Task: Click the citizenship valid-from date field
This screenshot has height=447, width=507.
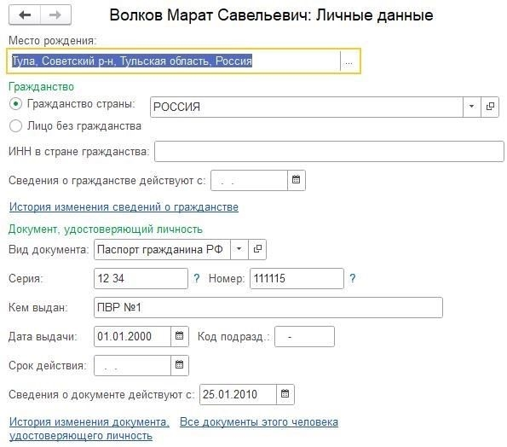Action: point(250,180)
